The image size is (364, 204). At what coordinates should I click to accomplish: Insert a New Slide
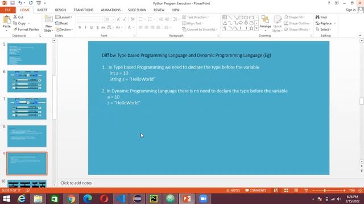point(48,24)
